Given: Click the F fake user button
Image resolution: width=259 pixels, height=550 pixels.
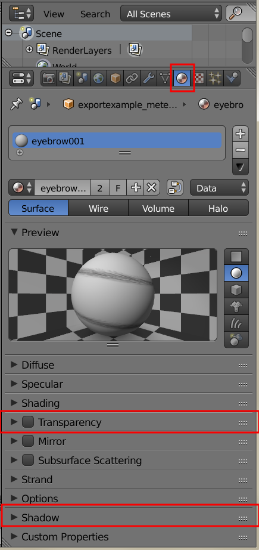Looking at the screenshot, I should [x=118, y=188].
